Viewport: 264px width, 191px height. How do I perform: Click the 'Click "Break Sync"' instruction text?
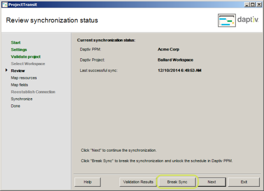tap(157, 161)
